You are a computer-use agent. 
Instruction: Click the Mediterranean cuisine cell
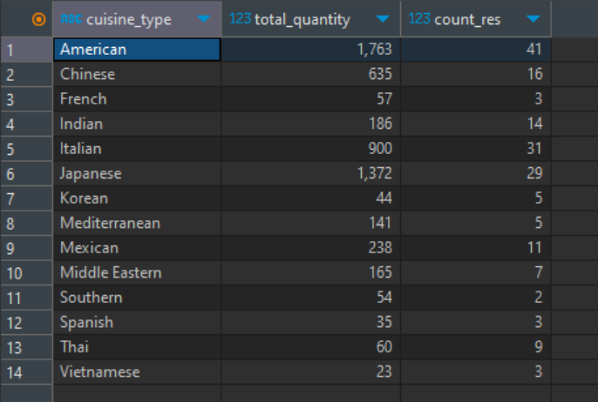coord(137,223)
